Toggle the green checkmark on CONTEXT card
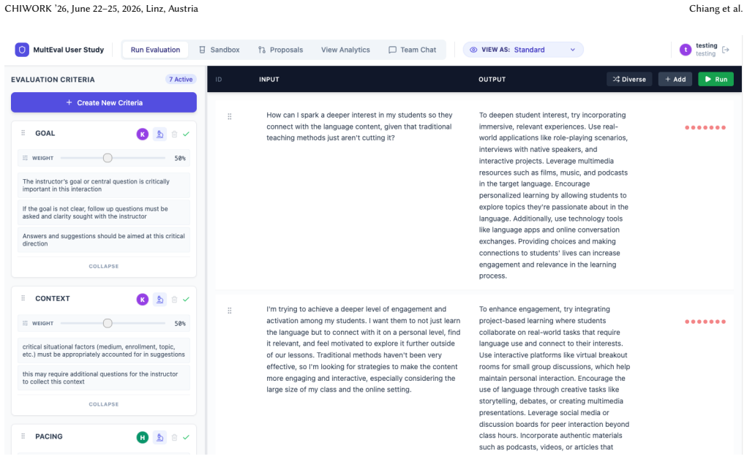Screen dimensions: 747x459 point(187,300)
